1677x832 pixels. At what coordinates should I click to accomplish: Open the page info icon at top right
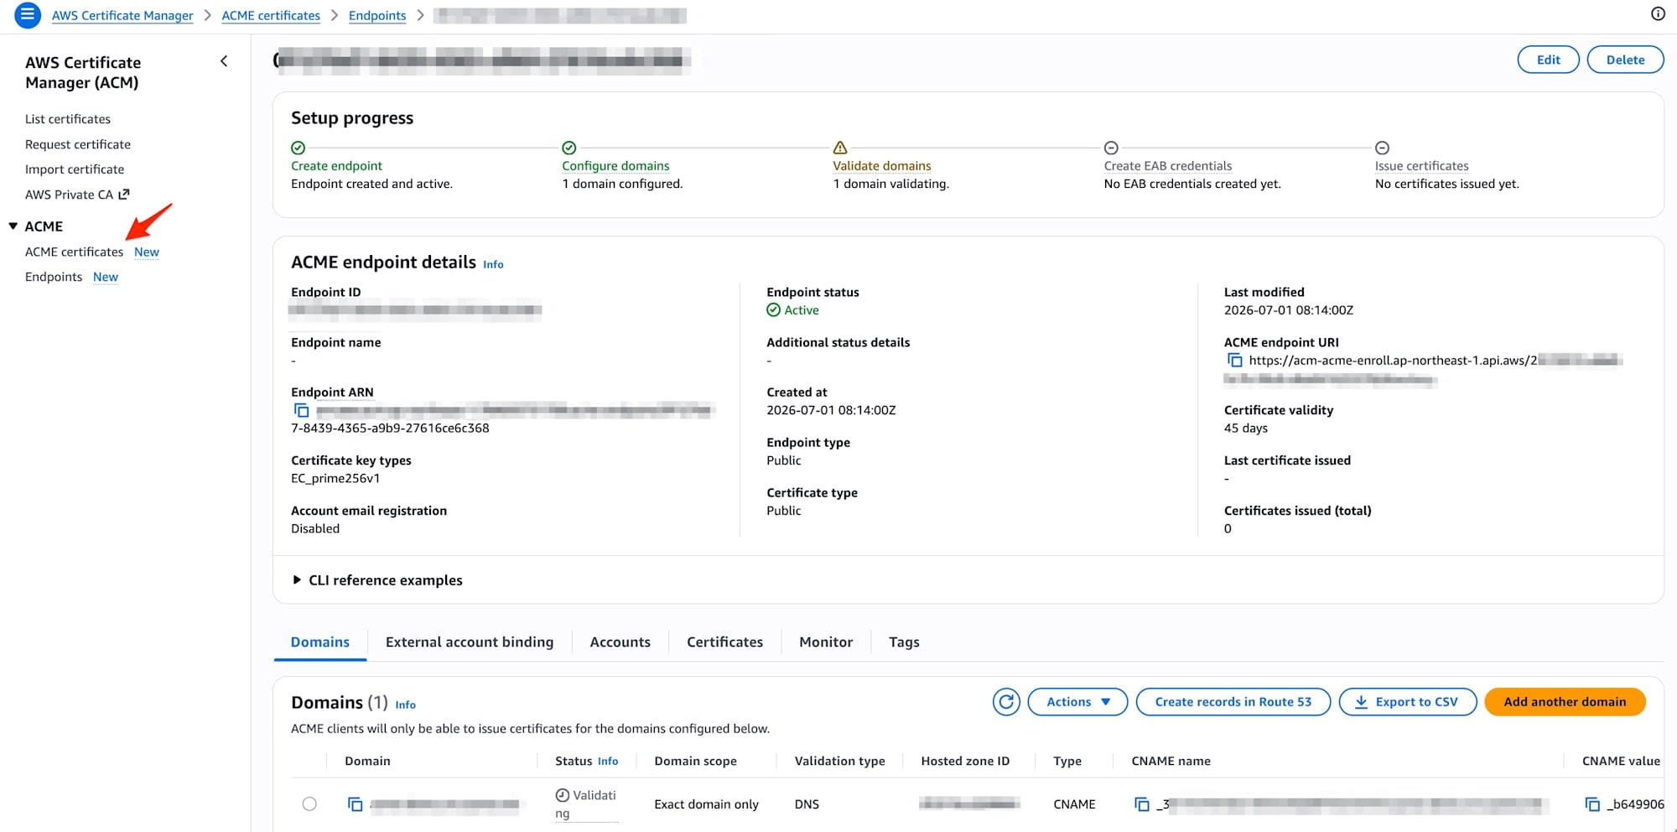pyautogui.click(x=1658, y=13)
